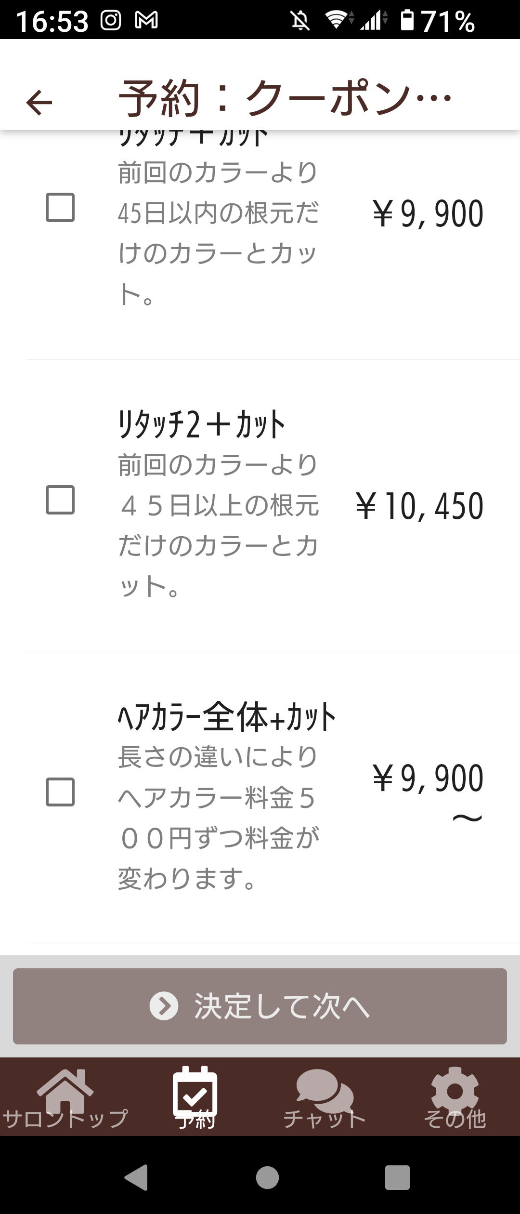
Task: Tap the 決定して次へ button
Action: click(x=260, y=1006)
